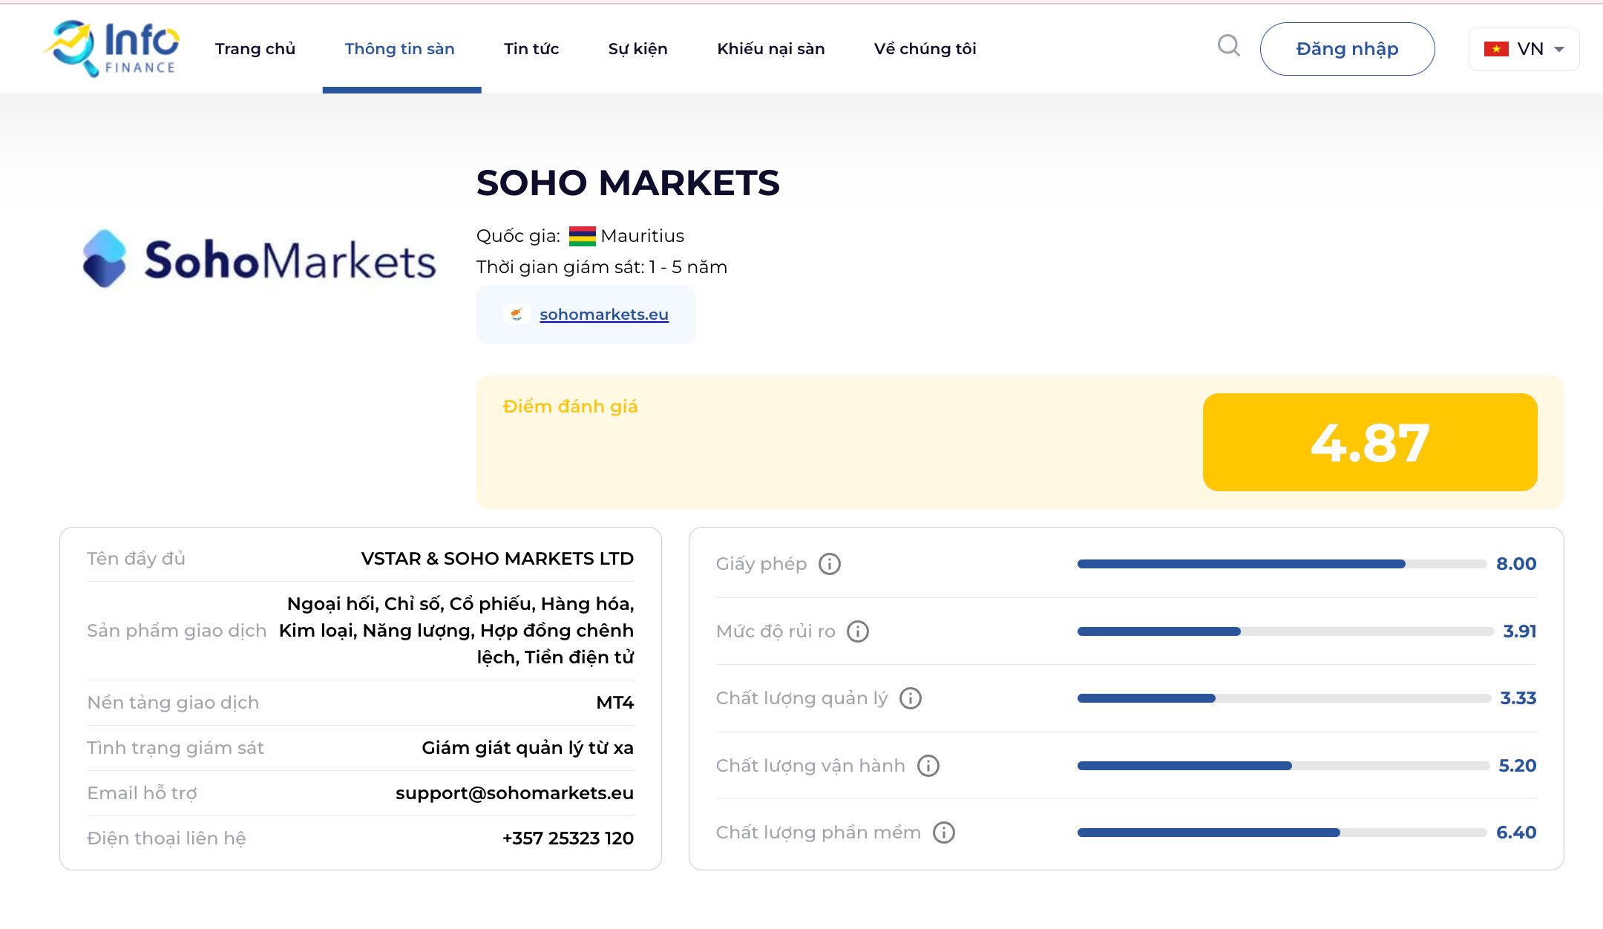Click the Mauritius country name
The width and height of the screenshot is (1603, 929).
point(643,236)
